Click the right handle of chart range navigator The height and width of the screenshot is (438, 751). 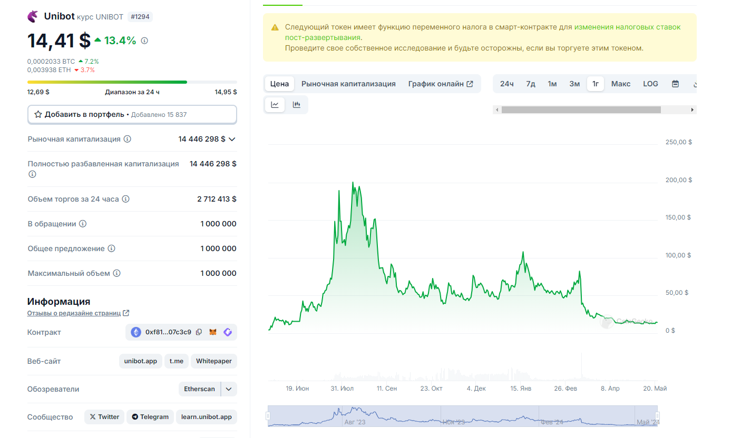coord(658,416)
